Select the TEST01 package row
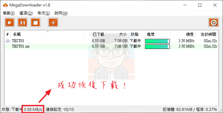The image size is (223, 113). pos(111,41)
